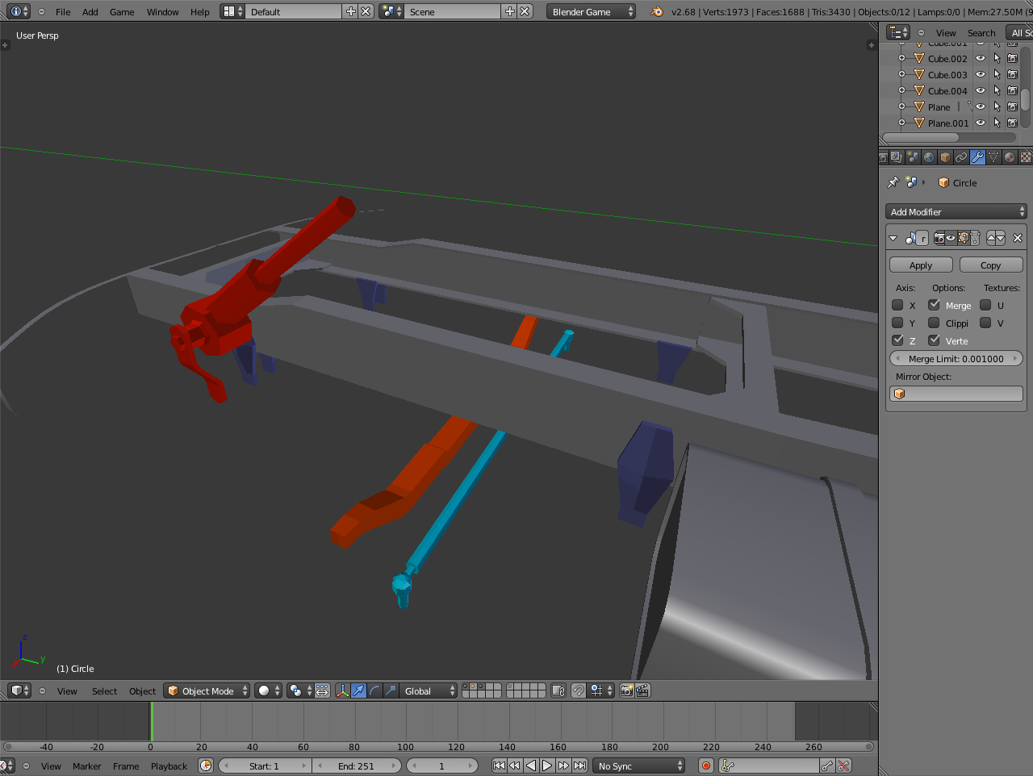Toggle selectability arrow for Cube.003
Screen dimensions: 1033x776
[997, 74]
